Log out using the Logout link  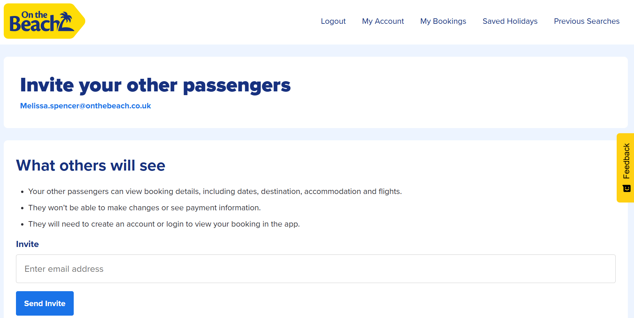coord(333,21)
